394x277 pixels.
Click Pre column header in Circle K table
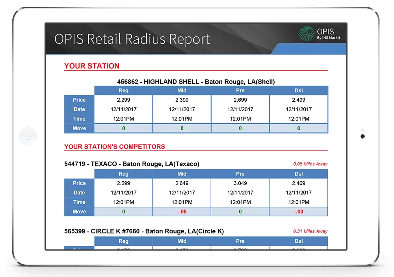(240, 241)
